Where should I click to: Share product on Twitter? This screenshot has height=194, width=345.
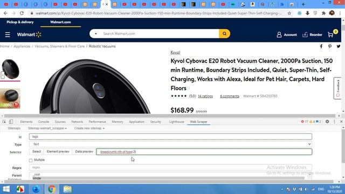pyautogui.click(x=339, y=46)
